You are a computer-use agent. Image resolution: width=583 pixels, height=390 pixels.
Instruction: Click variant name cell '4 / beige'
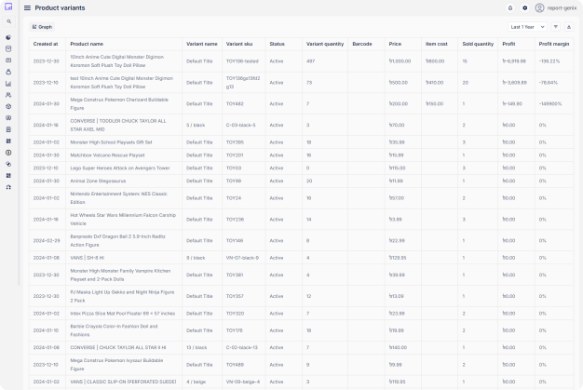coord(197,382)
